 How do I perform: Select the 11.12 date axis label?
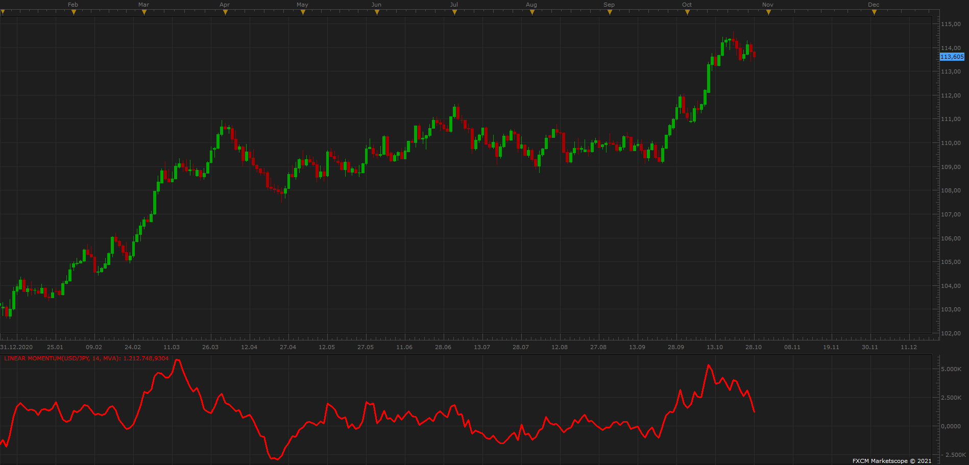[909, 347]
